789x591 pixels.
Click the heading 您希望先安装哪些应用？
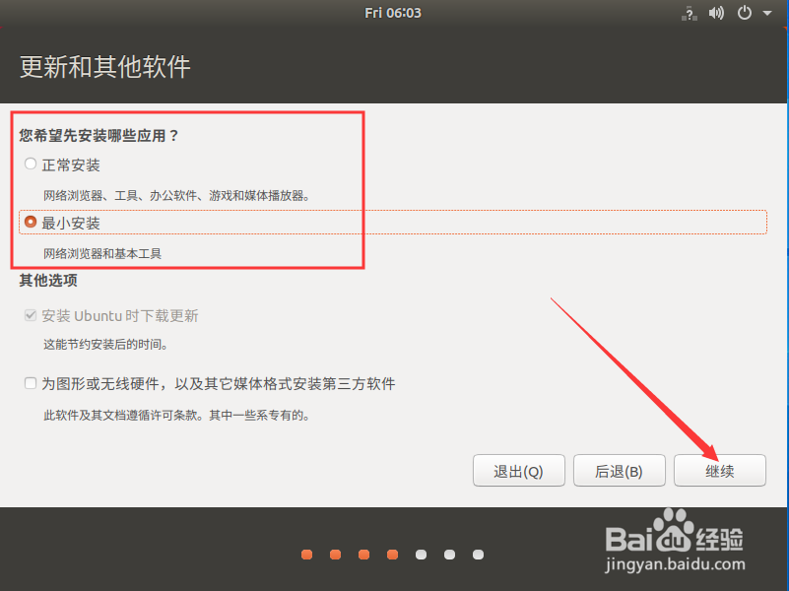99,135
